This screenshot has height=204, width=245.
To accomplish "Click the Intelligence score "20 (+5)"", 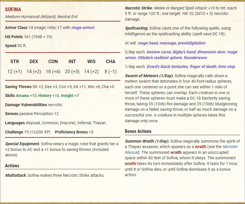I will point(72,72).
